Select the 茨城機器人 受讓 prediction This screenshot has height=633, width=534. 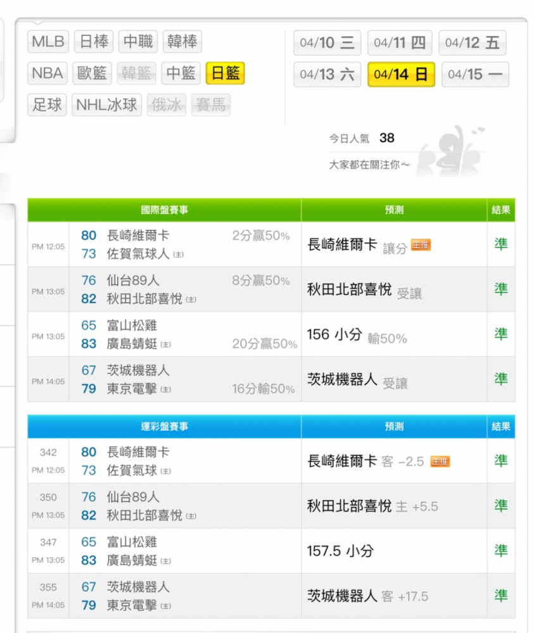[357, 380]
